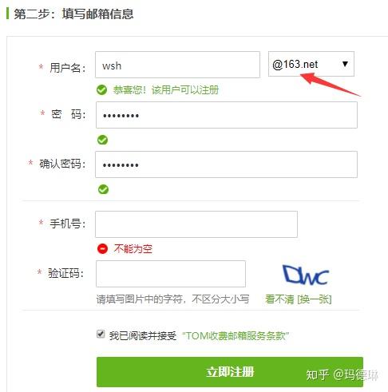
Task: Click the red arrow pointing at domain
Action: click(x=331, y=85)
